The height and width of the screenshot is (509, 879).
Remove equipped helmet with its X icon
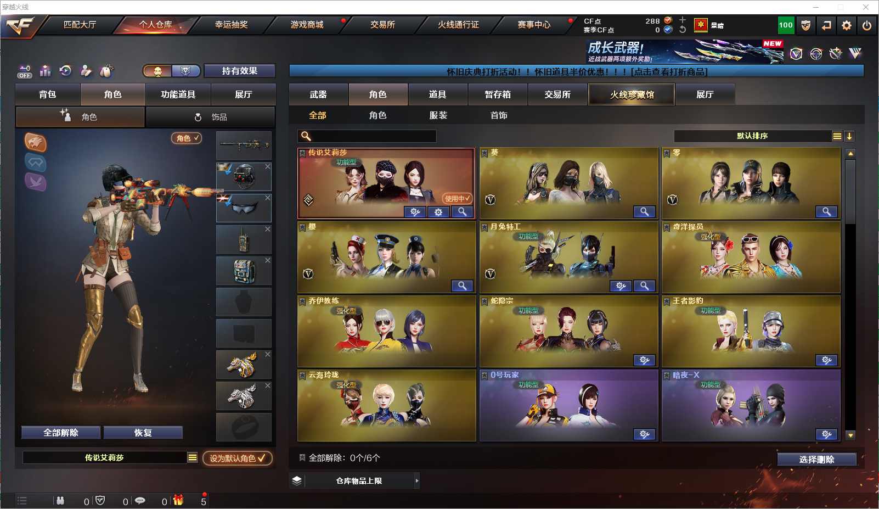[x=267, y=166]
